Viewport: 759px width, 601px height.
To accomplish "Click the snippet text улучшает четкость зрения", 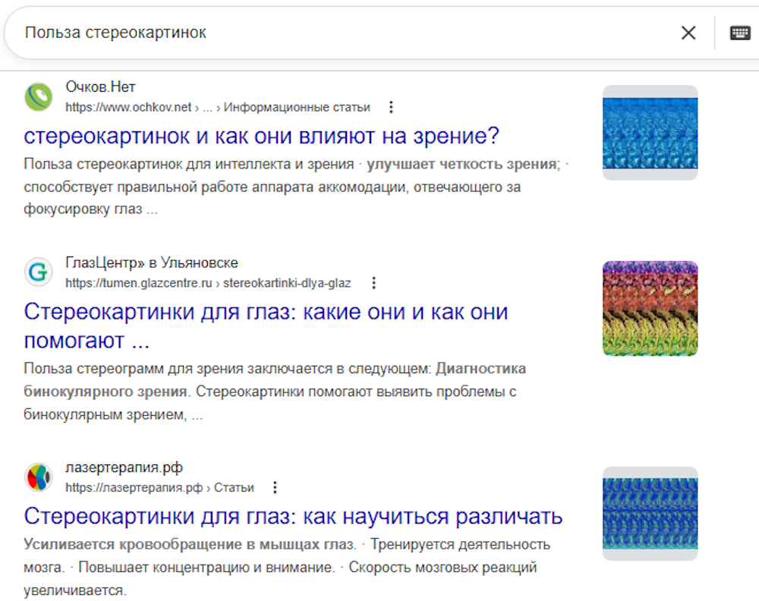I will (x=463, y=164).
